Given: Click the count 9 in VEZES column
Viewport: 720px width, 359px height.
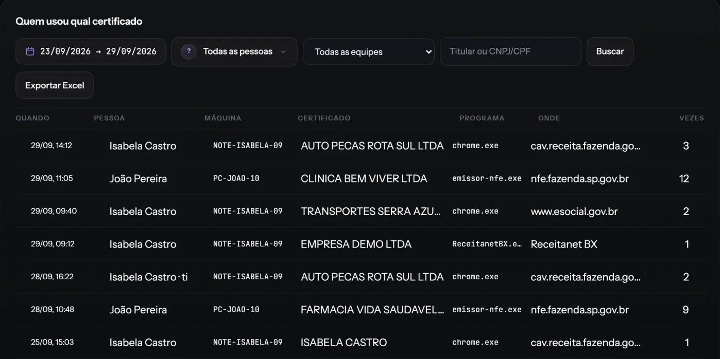Looking at the screenshot, I should click(685, 310).
